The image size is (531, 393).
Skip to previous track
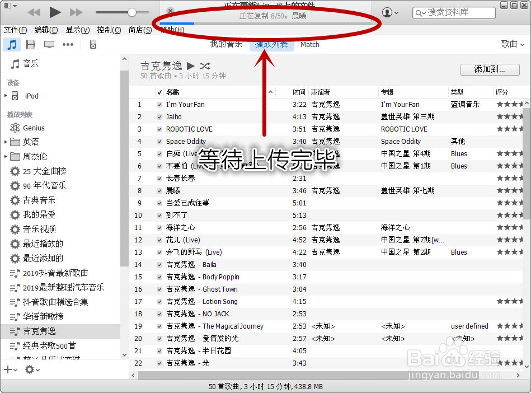pos(34,12)
